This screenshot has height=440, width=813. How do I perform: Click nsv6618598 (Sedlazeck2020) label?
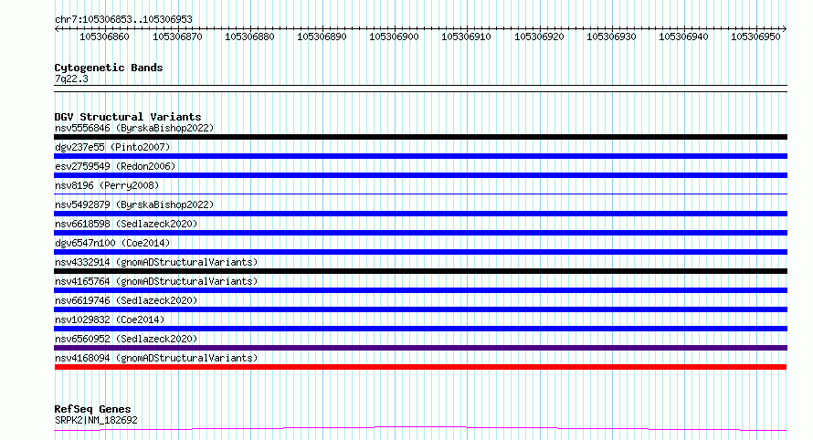pos(126,224)
